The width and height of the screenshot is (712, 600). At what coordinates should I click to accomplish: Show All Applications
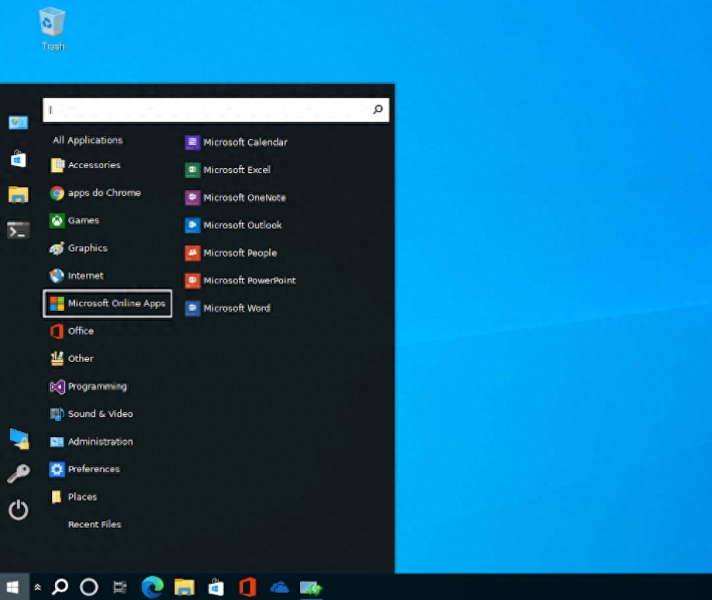[x=87, y=140]
